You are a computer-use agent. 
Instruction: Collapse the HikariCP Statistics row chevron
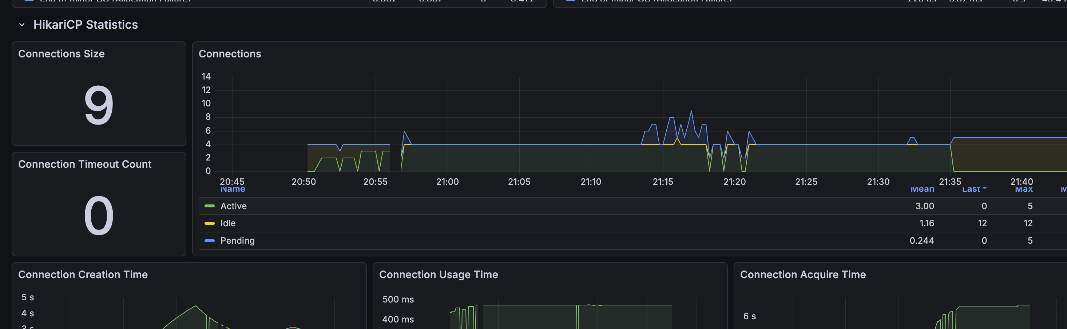(22, 25)
